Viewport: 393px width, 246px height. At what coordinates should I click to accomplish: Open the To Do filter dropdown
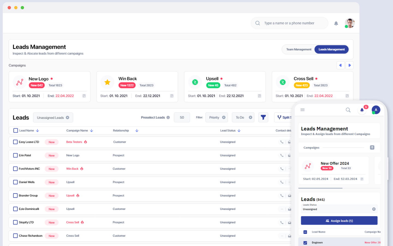243,118
